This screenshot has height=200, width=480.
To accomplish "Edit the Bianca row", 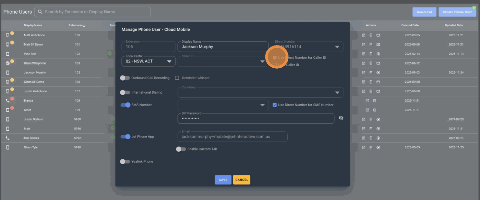I will (x=367, y=101).
